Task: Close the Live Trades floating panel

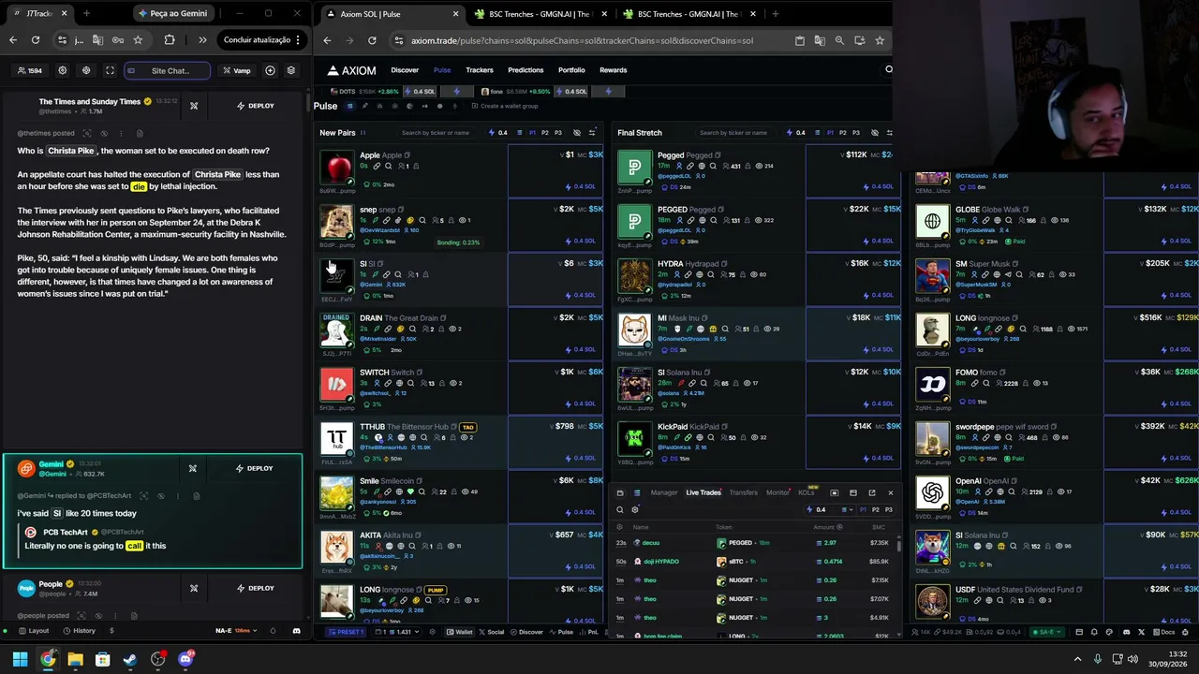Action: (x=890, y=492)
